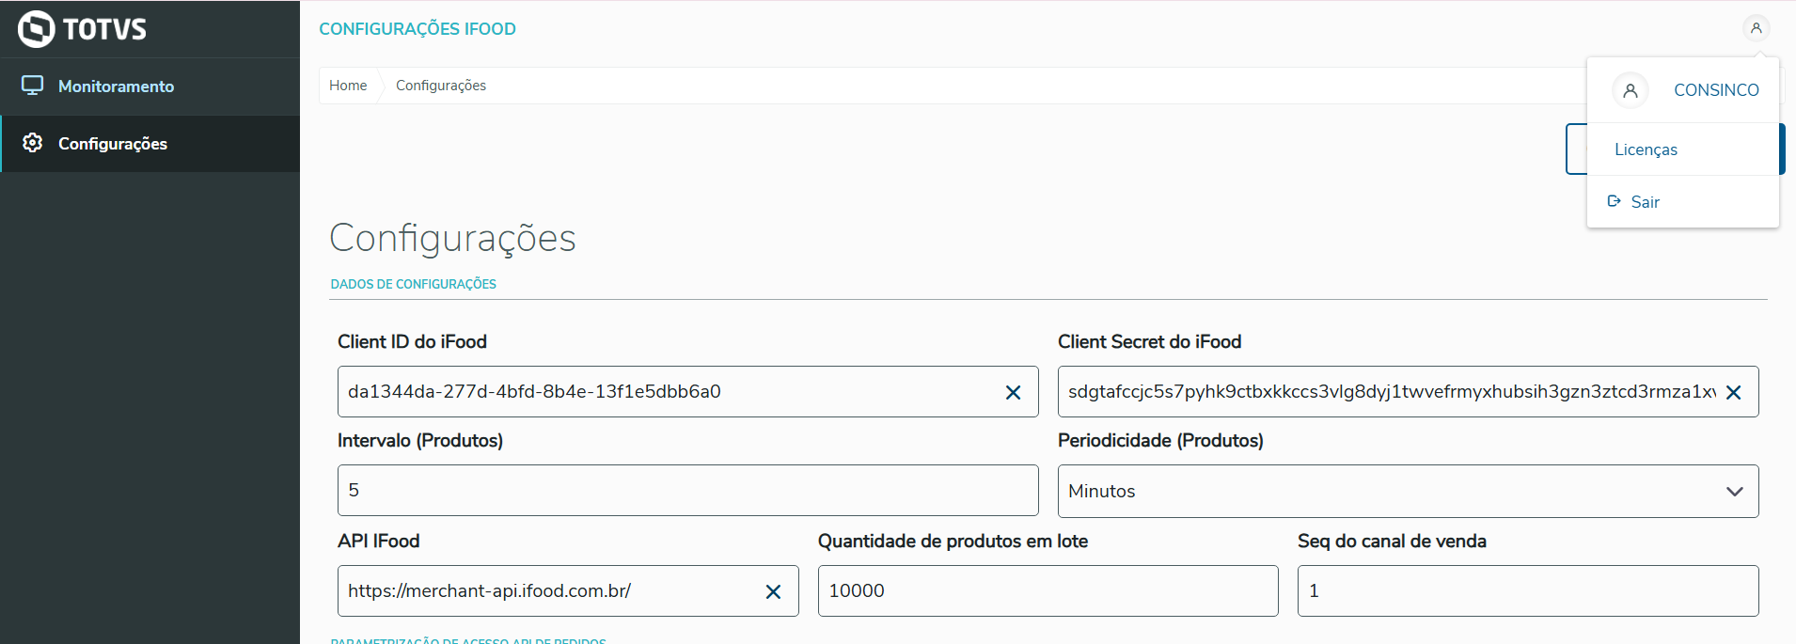This screenshot has width=1796, height=644.
Task: Select Configurações in the sidebar menu
Action: click(113, 144)
